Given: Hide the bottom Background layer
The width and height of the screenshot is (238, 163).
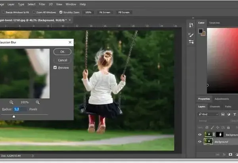Looking at the screenshot, I should coord(200,142).
